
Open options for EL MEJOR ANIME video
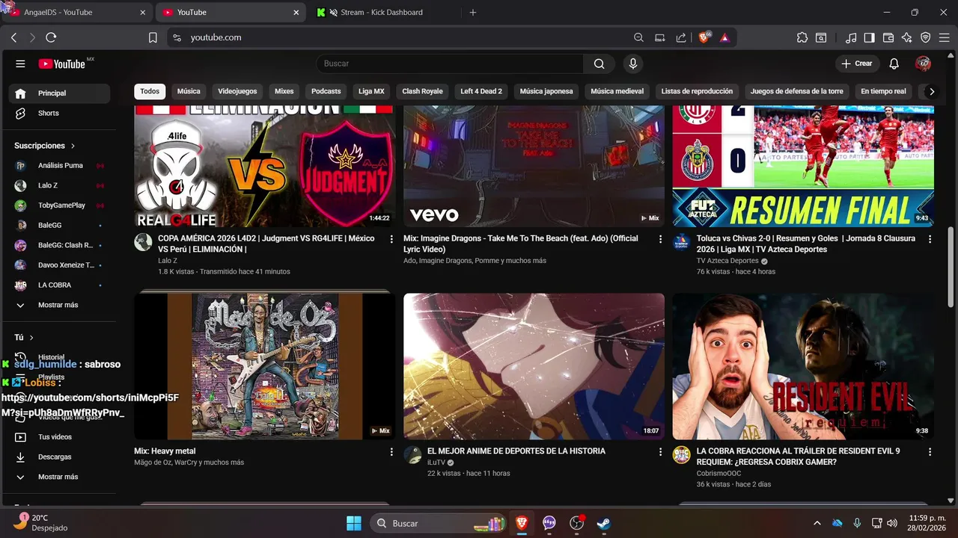click(660, 452)
